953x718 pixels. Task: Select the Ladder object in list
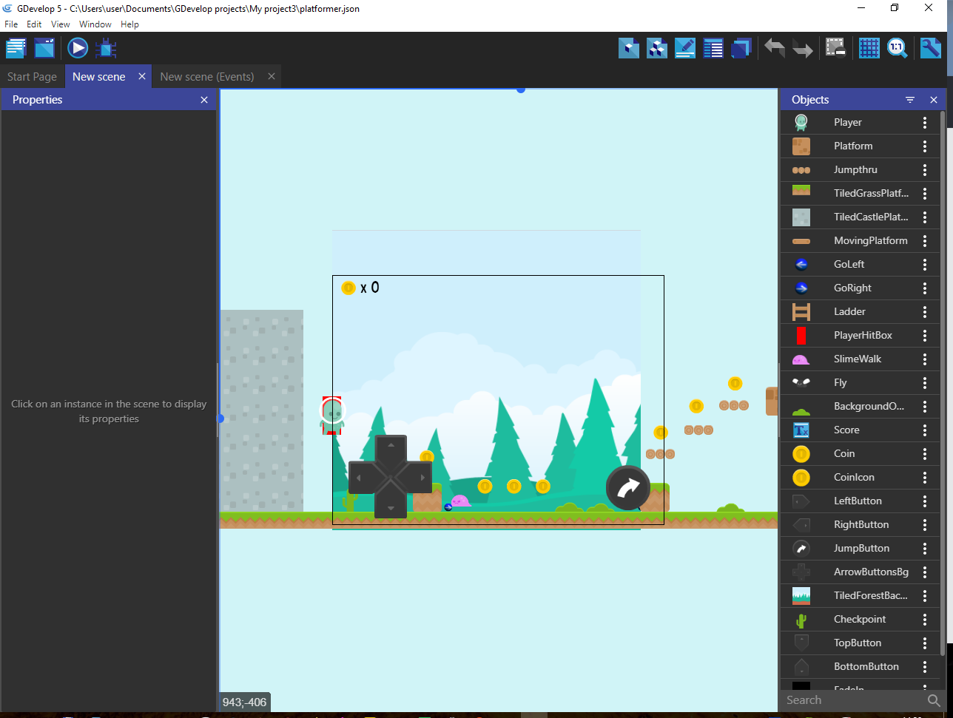pyautogui.click(x=849, y=312)
